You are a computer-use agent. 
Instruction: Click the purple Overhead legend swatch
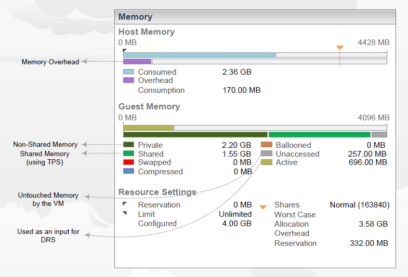(128, 80)
